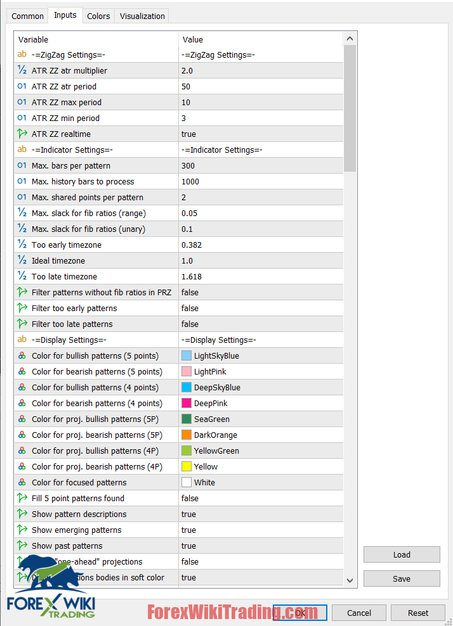The image size is (453, 626).
Task: Click the Reset button
Action: click(418, 613)
